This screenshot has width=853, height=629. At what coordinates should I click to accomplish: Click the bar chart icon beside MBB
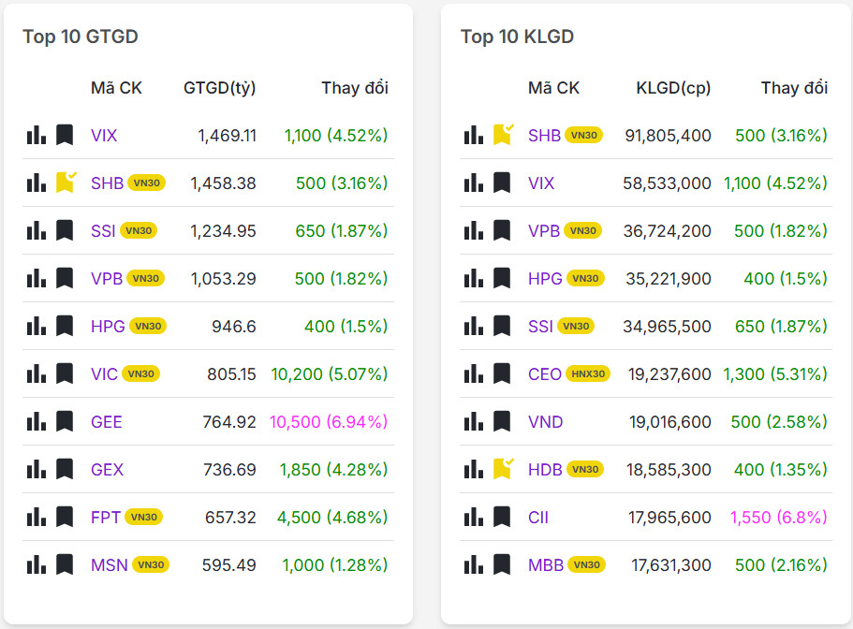click(474, 565)
